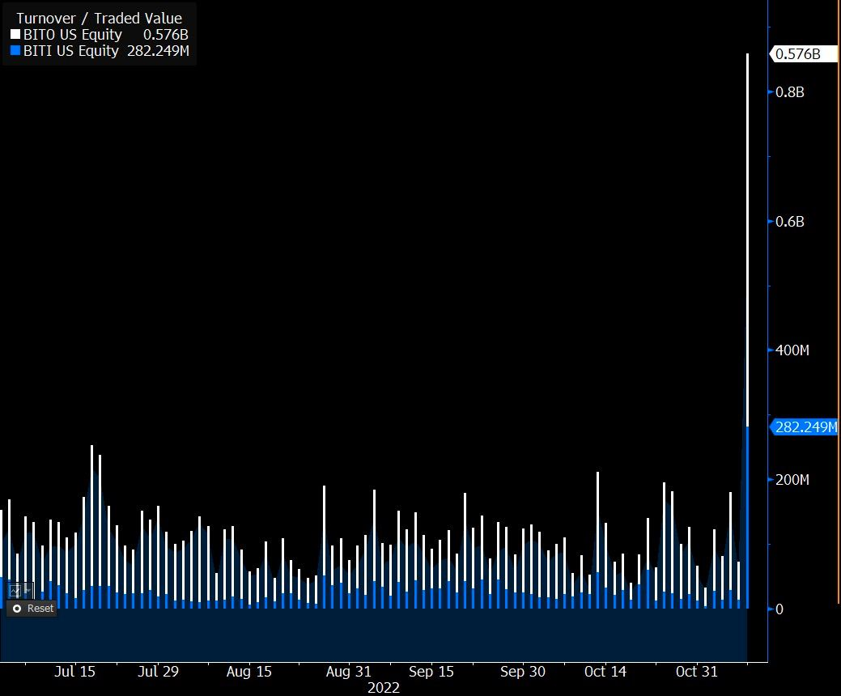Viewport: 841px width, 696px height.
Task: Select the BITI US Equity legend label
Action: click(70, 51)
